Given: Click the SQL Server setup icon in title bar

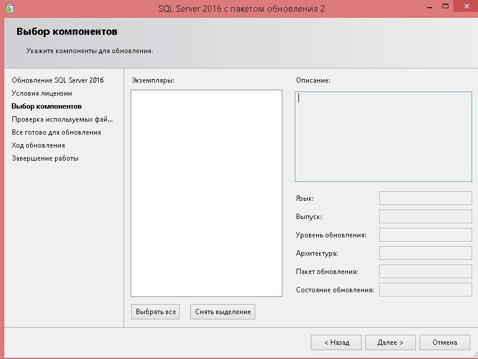Looking at the screenshot, I should (9, 8).
